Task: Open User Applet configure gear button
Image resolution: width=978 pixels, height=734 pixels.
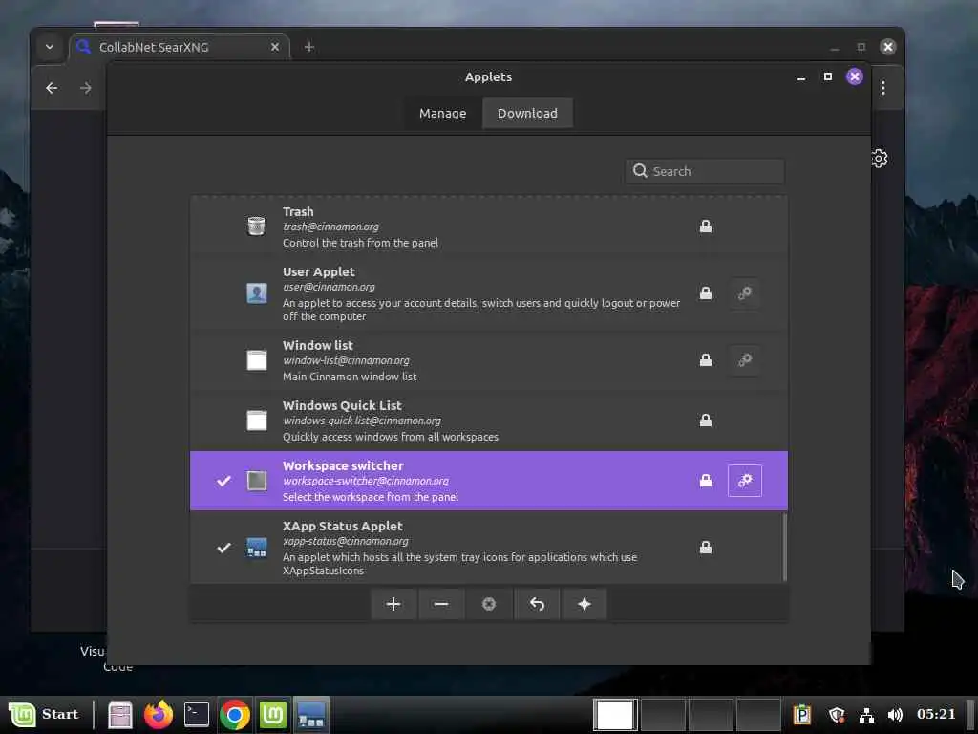Action: coord(745,293)
